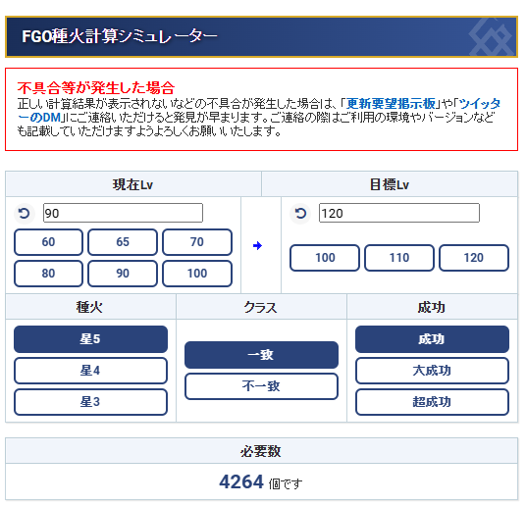Click the target Lv input field
This screenshot has height=505, width=526.
[x=399, y=213]
